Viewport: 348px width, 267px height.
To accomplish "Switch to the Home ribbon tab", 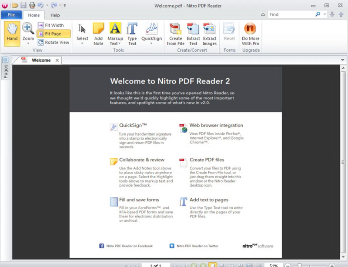I will tap(34, 15).
